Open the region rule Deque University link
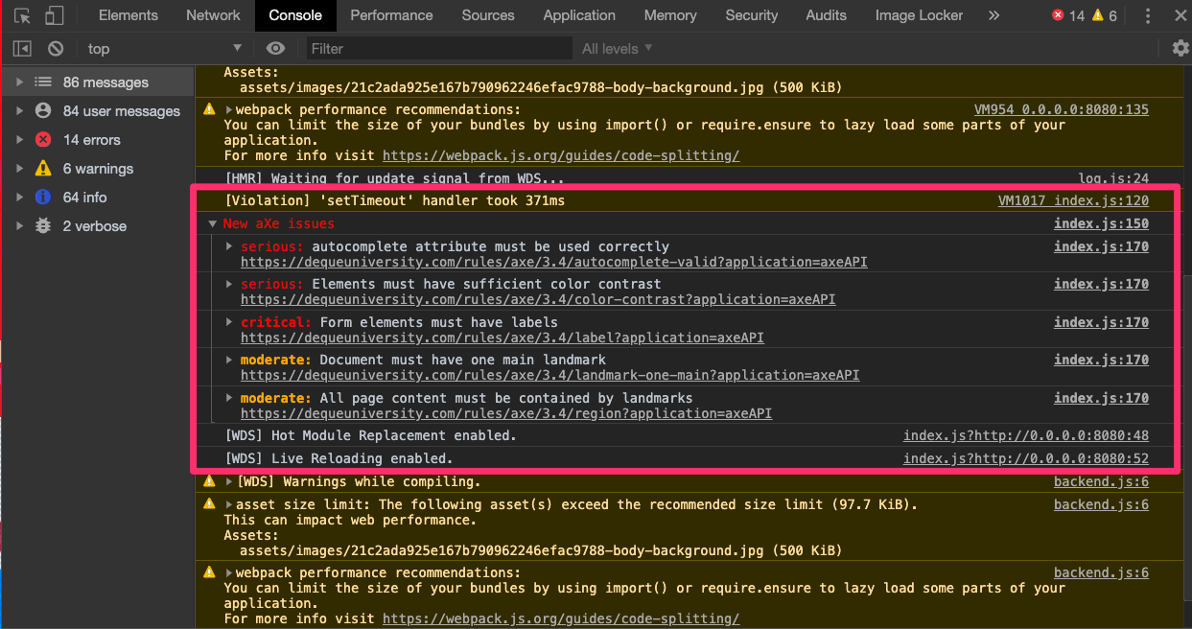 [x=506, y=413]
